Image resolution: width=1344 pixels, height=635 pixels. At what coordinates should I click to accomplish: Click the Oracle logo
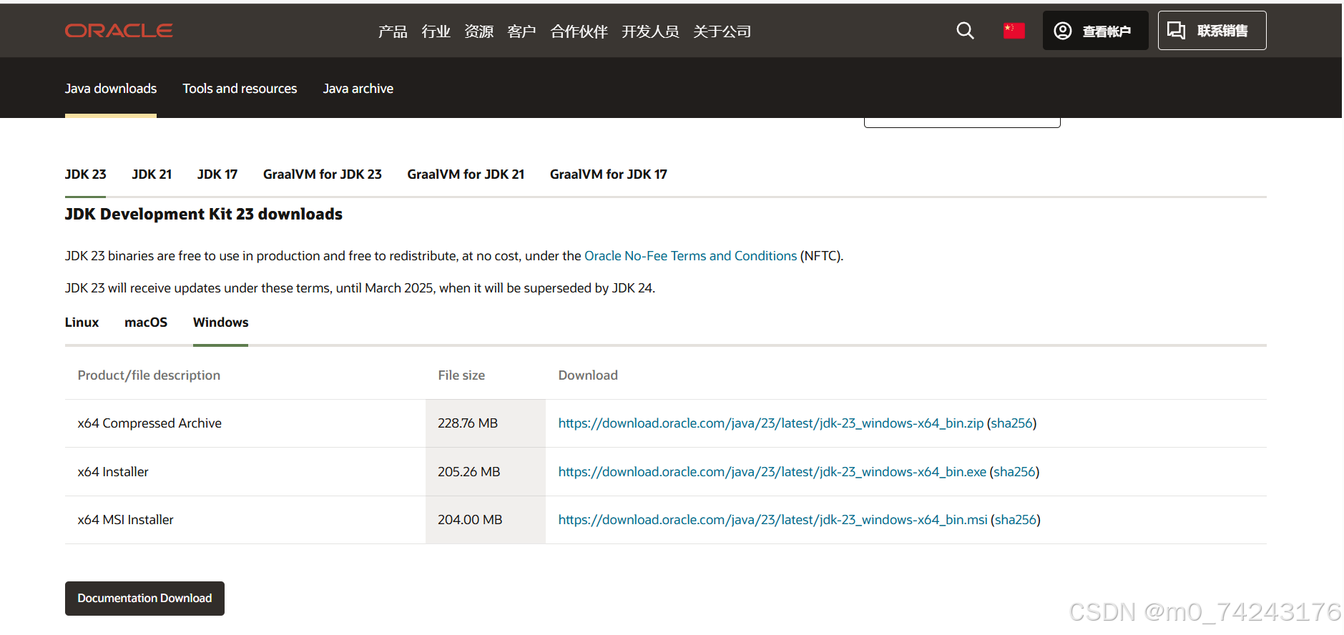pyautogui.click(x=119, y=31)
